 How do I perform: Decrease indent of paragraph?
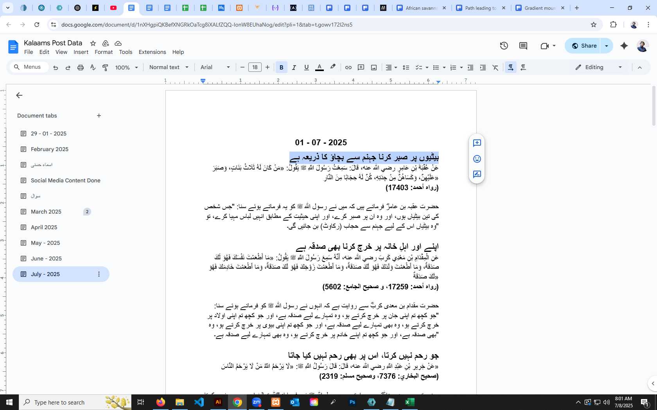470,68
